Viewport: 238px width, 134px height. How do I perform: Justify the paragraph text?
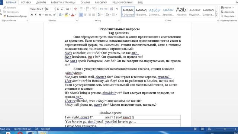pyautogui.click(x=93, y=15)
